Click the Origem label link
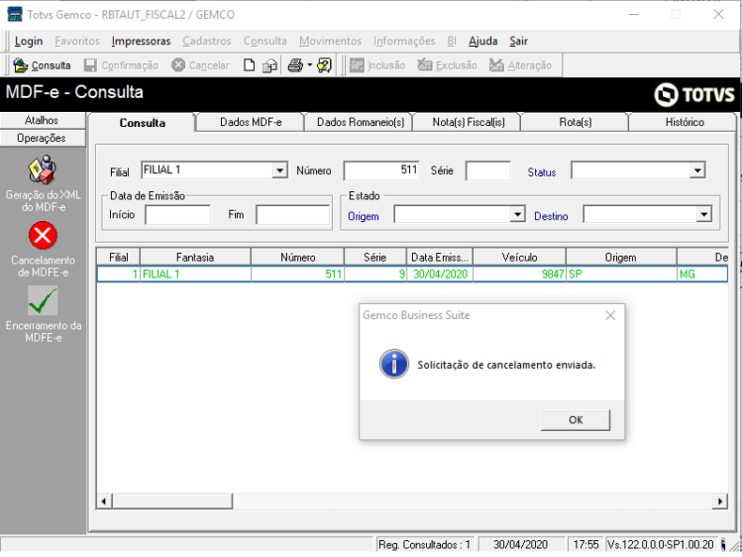 (x=363, y=216)
